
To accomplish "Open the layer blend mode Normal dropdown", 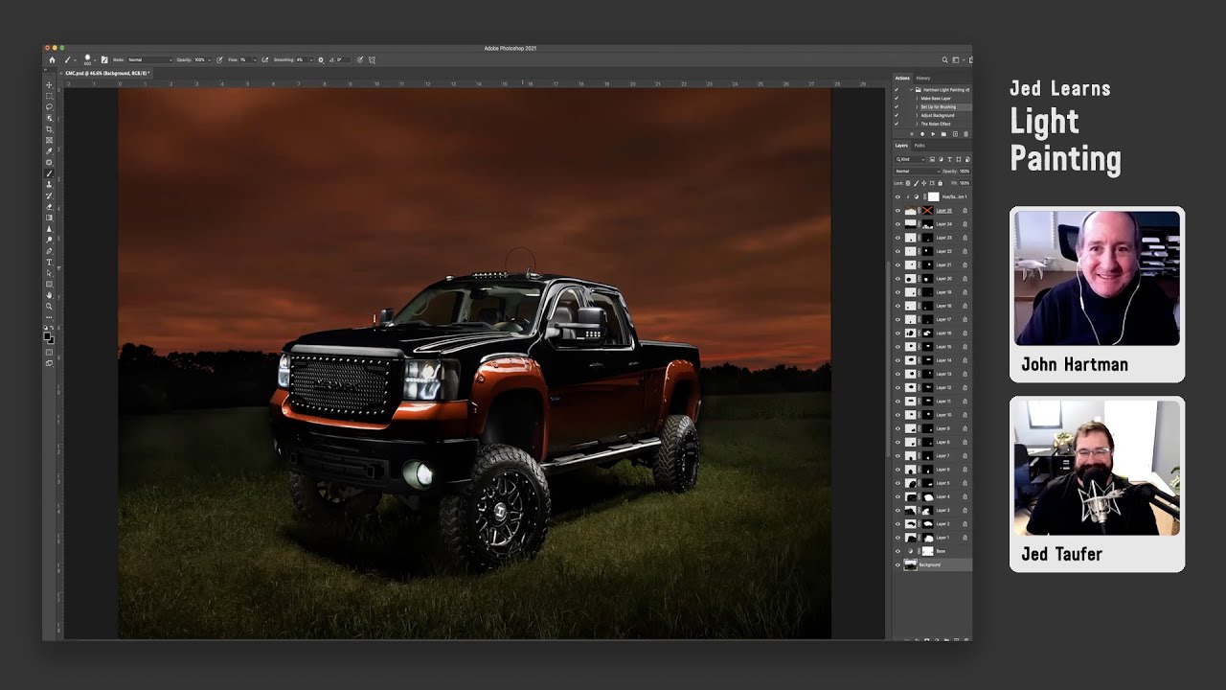I will (917, 171).
